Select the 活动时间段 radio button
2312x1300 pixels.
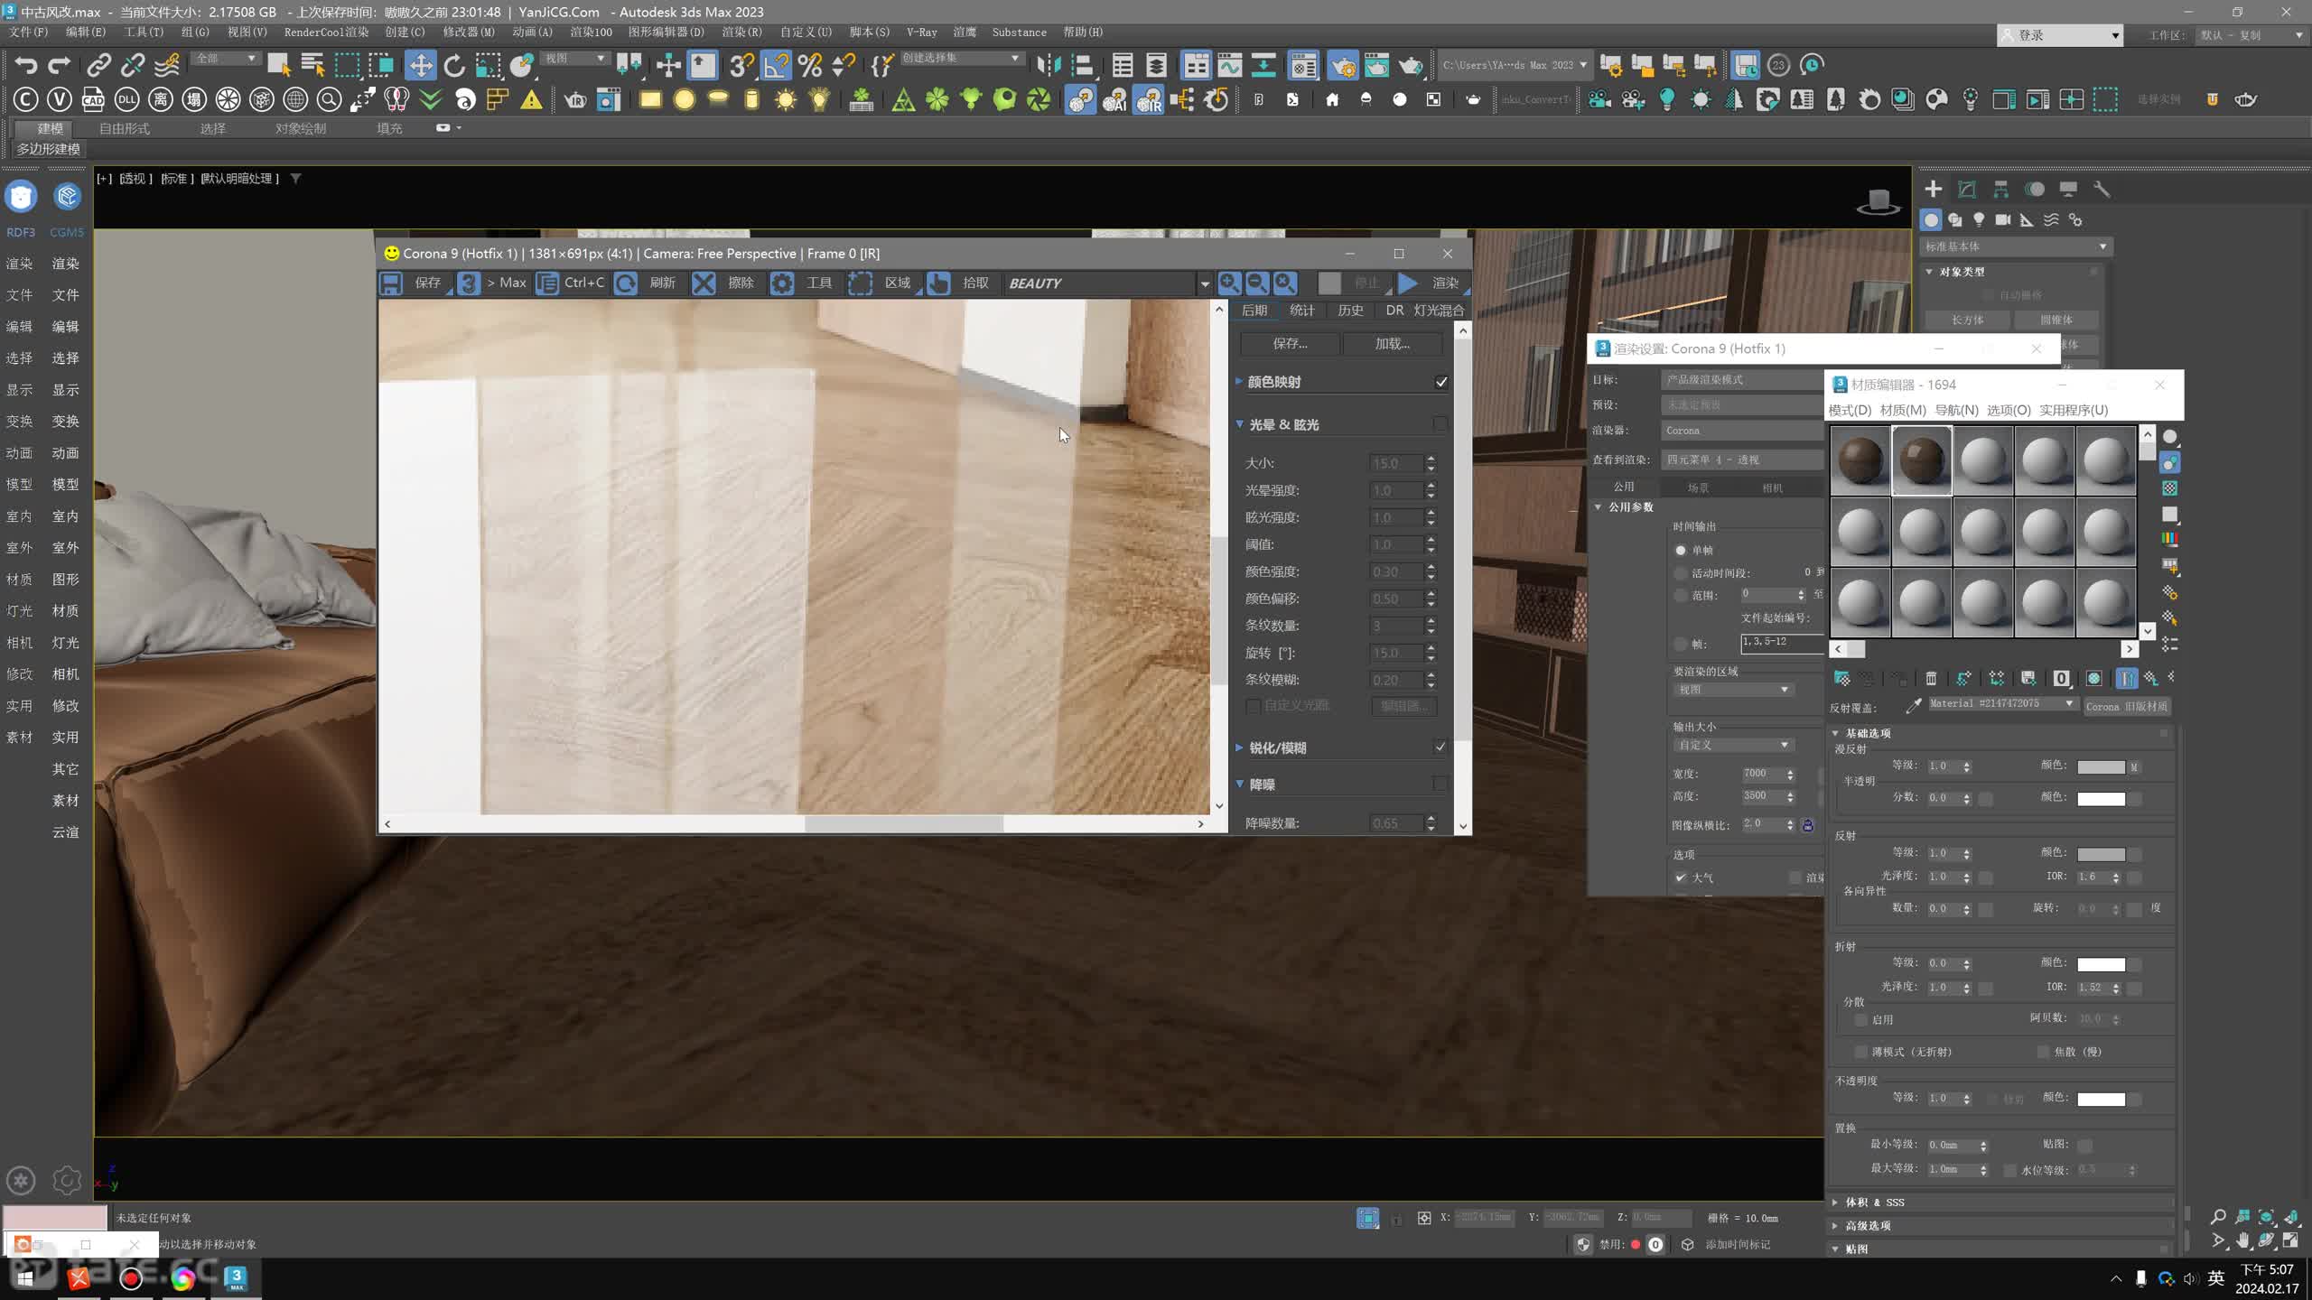click(1681, 573)
